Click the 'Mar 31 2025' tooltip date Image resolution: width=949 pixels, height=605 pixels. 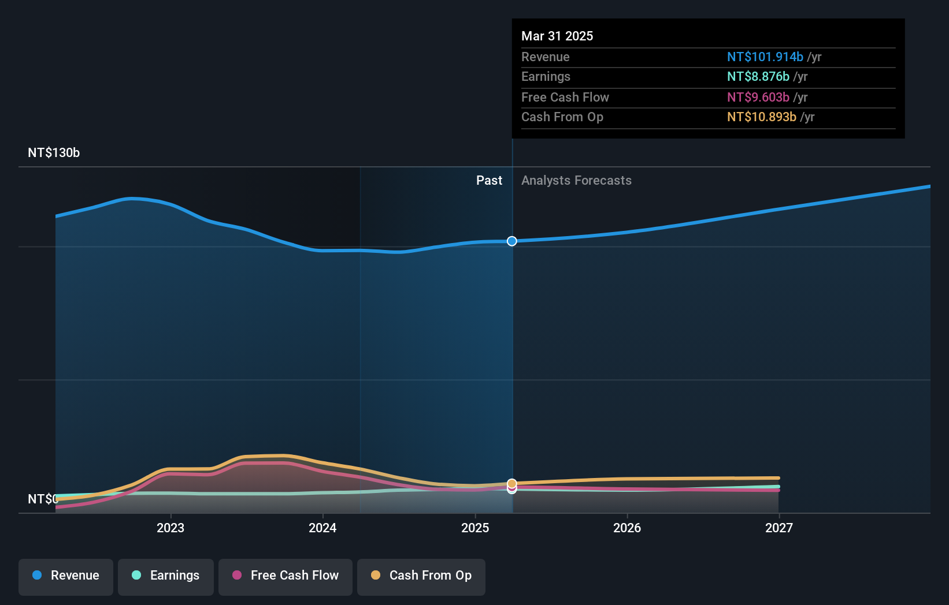(557, 36)
